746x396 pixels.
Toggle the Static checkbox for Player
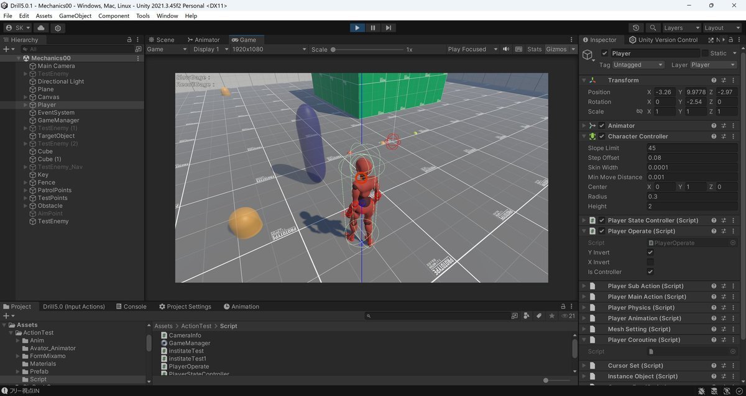(704, 53)
